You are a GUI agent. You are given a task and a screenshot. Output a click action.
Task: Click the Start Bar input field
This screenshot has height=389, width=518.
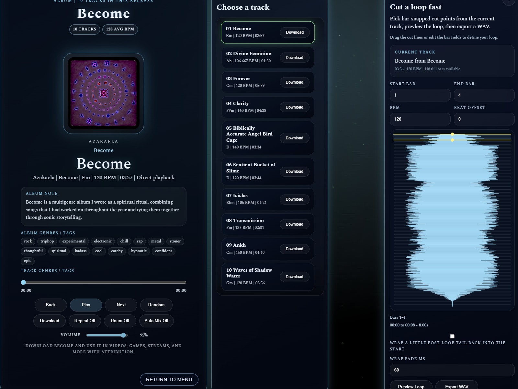420,95
